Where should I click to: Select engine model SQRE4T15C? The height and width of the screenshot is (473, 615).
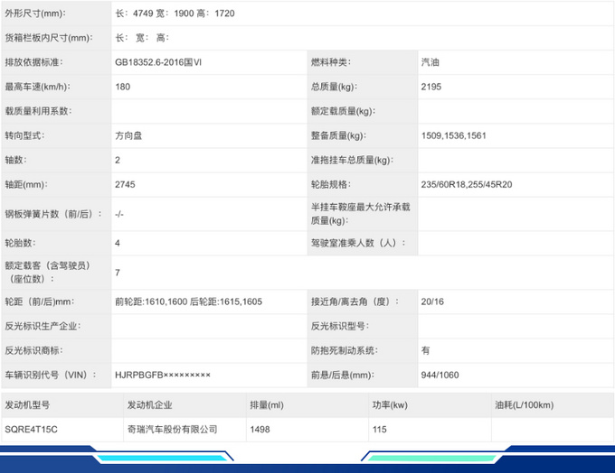31,430
